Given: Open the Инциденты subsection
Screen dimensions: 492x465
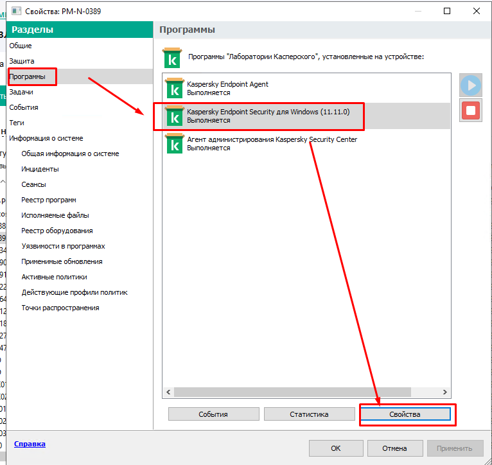Looking at the screenshot, I should pyautogui.click(x=40, y=169).
